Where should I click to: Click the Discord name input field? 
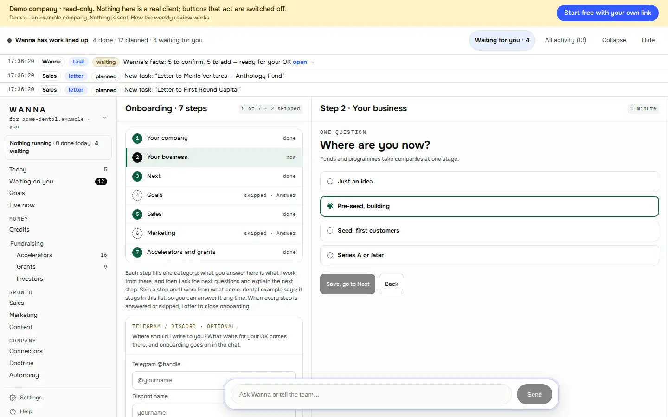(x=214, y=412)
